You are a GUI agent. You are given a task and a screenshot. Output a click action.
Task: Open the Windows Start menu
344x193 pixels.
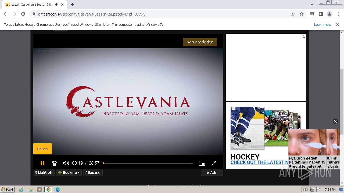(7, 189)
